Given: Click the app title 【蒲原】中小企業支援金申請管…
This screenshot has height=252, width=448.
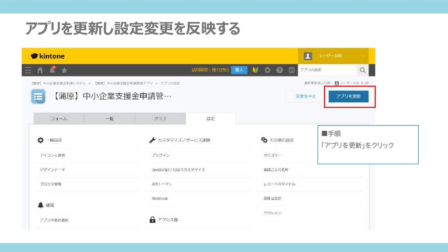Looking at the screenshot, I should pos(112,96).
